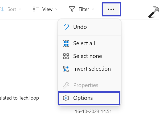Open Options from the menu

(89, 98)
